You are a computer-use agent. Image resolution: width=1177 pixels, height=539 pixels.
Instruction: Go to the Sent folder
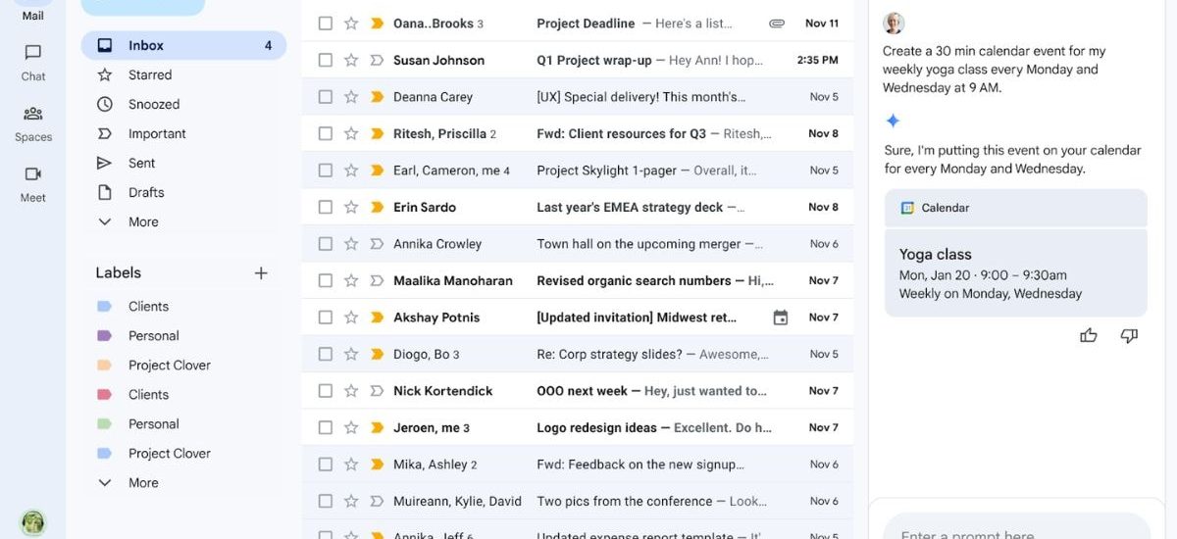pyautogui.click(x=142, y=164)
